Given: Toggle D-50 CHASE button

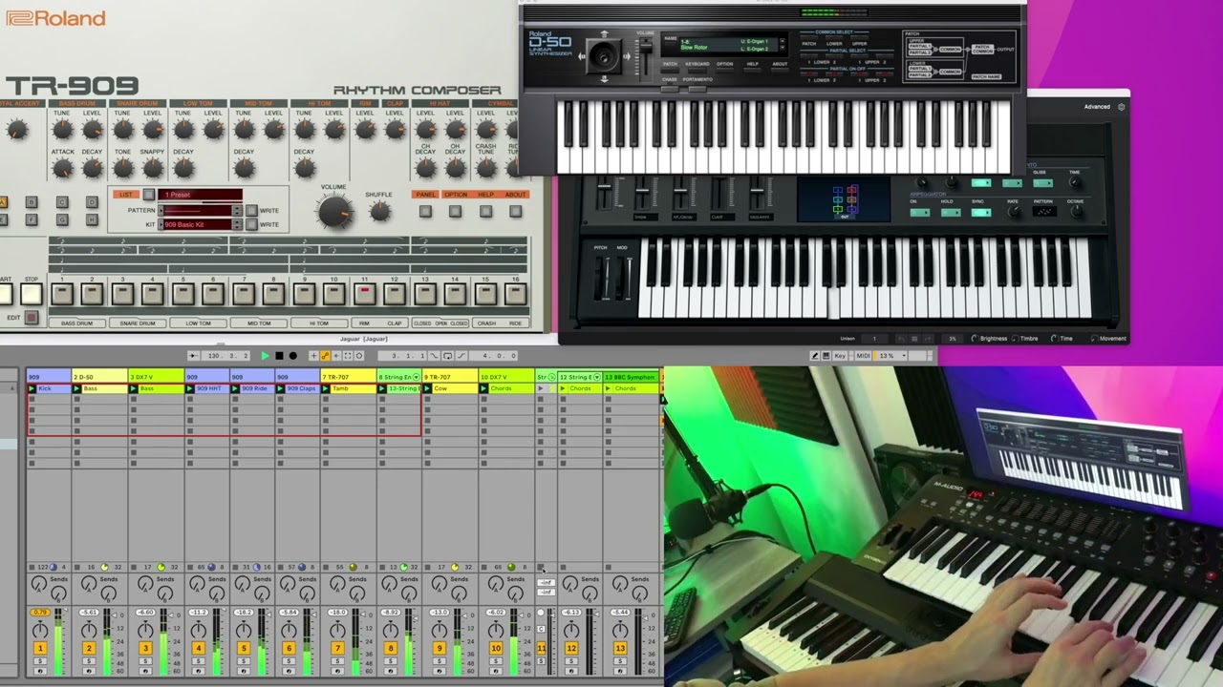Looking at the screenshot, I should 670,88.
